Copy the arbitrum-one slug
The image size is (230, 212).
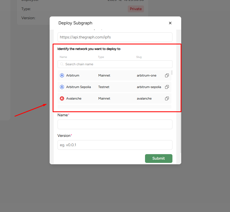coord(167,75)
